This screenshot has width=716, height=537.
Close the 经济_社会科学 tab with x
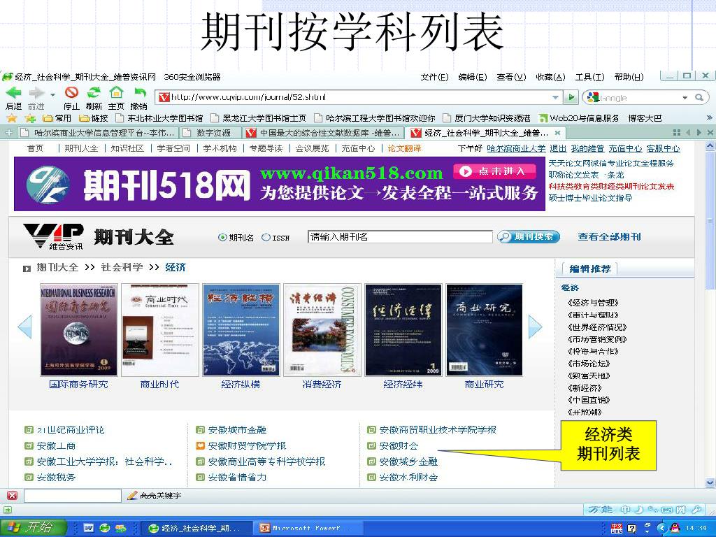point(557,133)
